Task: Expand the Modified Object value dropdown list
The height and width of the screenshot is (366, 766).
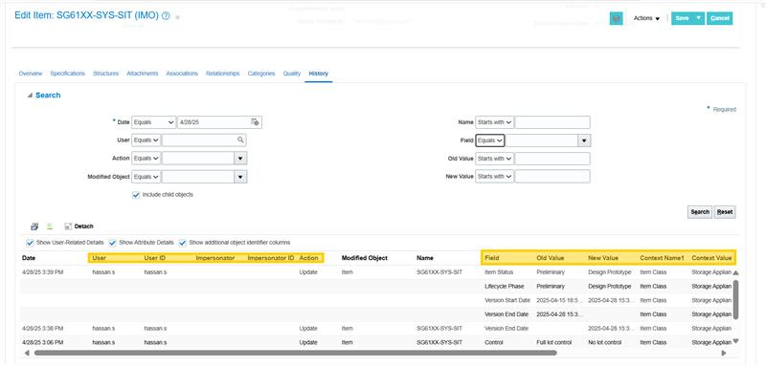Action: point(240,177)
